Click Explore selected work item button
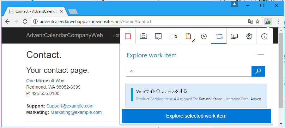 (x=196, y=116)
